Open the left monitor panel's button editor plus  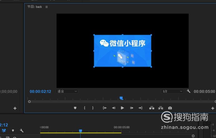point(15,108)
